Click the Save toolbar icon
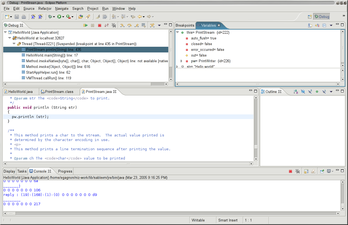 [x=17, y=17]
